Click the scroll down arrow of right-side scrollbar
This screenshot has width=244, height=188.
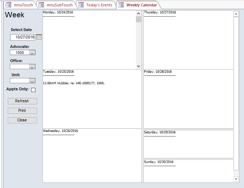tap(236, 179)
